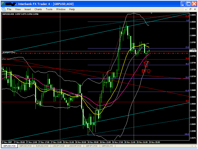Switch to the GBPJPY,M30 chart tab
The image size is (198, 149).
coord(92,146)
